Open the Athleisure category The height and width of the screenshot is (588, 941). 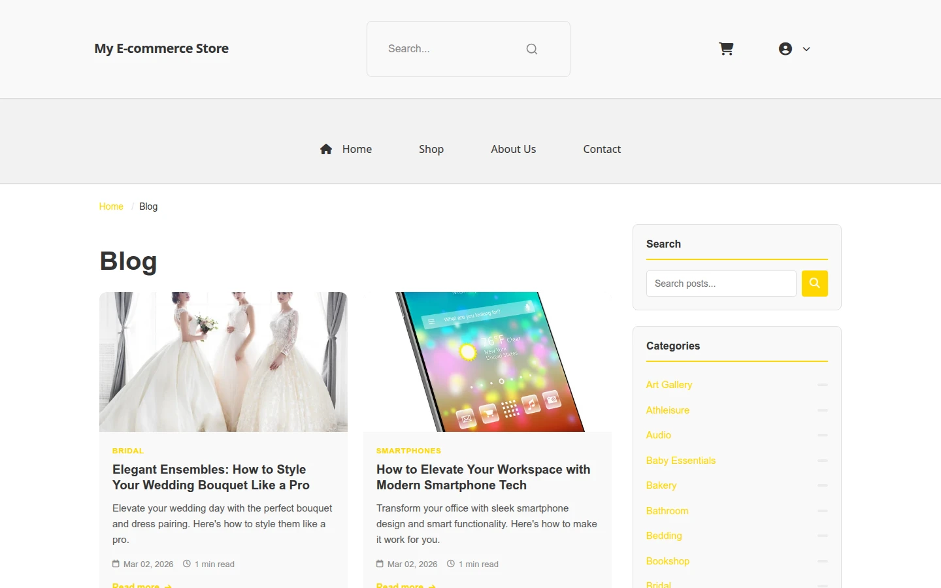click(668, 410)
